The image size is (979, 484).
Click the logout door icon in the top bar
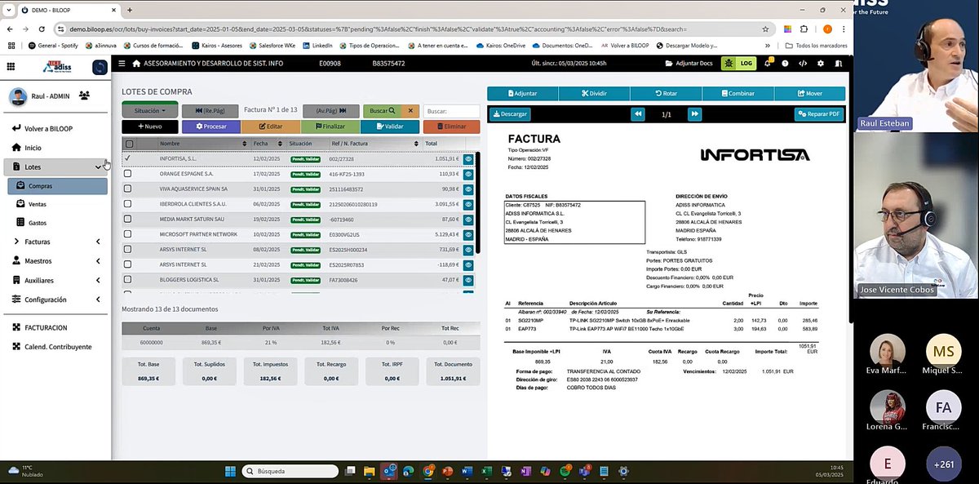pyautogui.click(x=839, y=63)
